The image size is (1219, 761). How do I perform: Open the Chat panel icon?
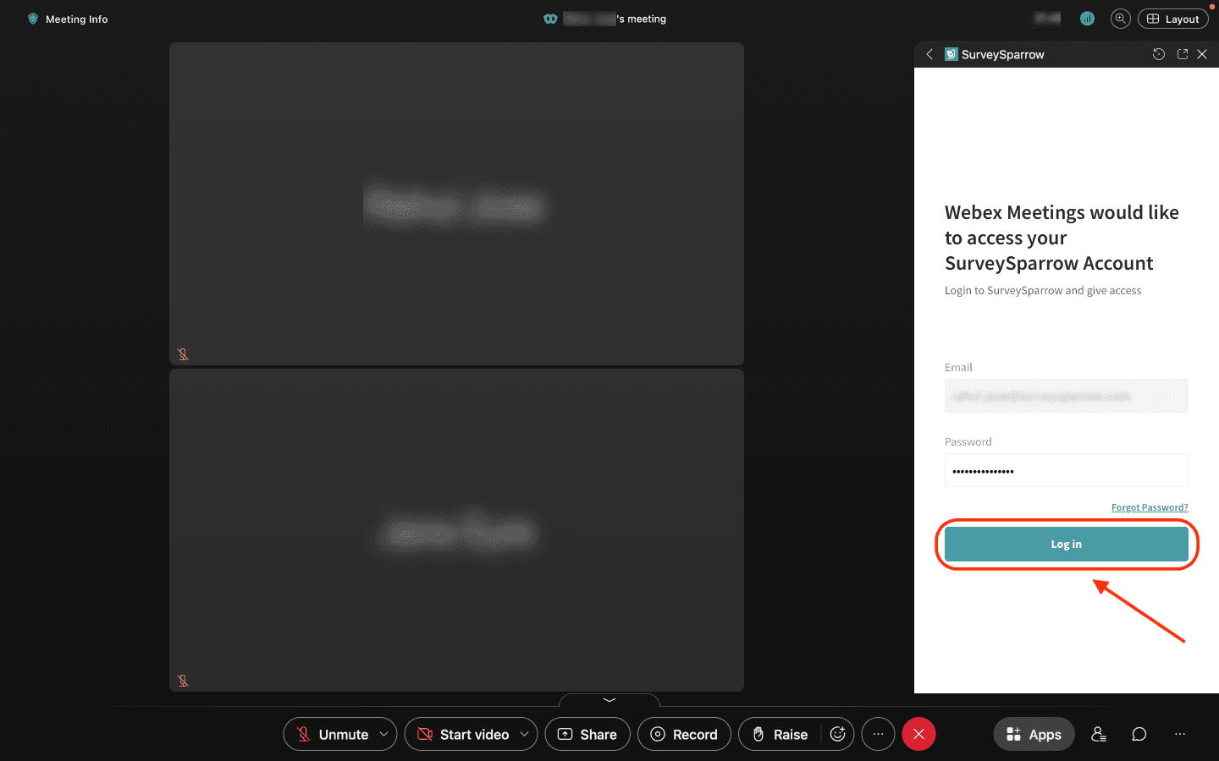click(x=1139, y=734)
